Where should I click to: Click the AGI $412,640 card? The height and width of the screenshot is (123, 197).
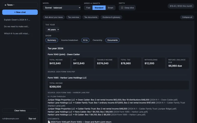point(83,63)
